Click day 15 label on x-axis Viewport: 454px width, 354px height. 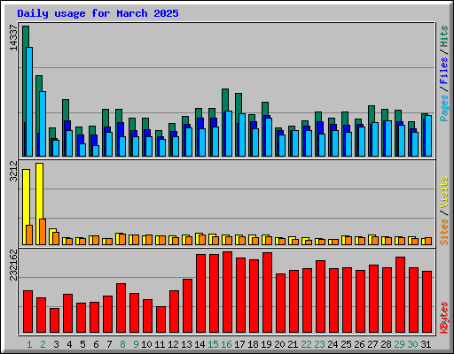point(213,344)
